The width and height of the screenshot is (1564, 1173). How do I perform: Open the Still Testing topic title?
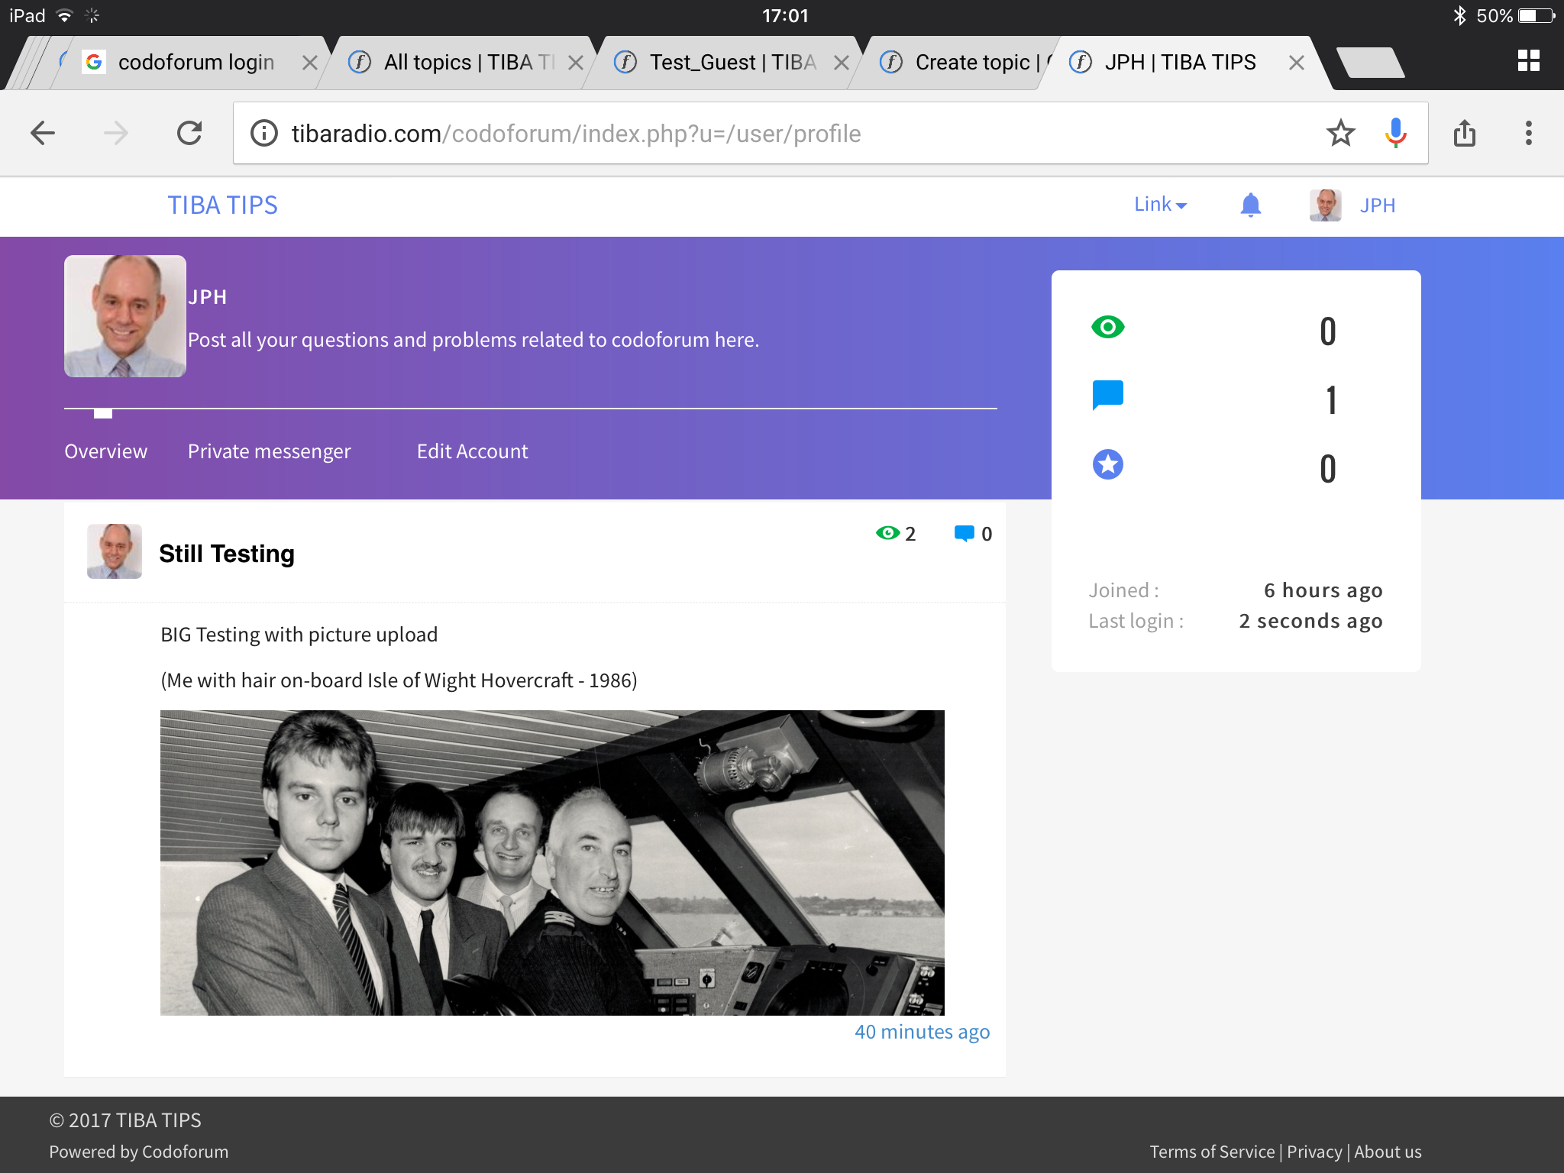point(227,553)
